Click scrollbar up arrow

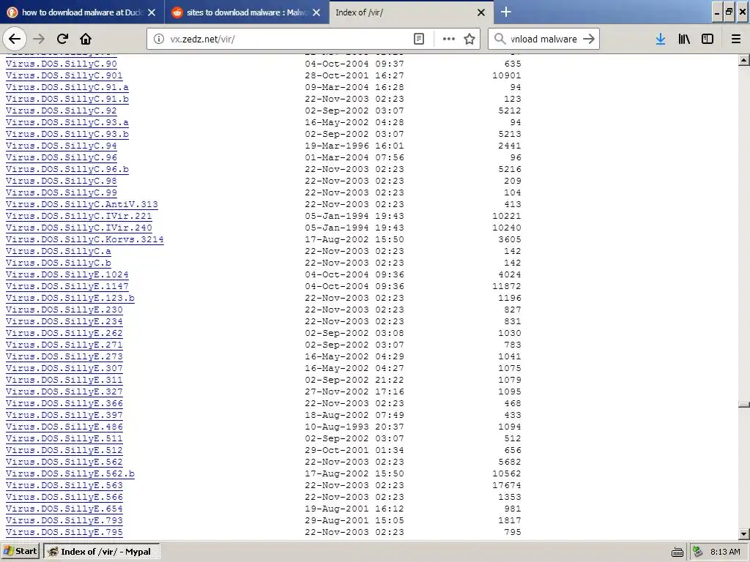744,60
